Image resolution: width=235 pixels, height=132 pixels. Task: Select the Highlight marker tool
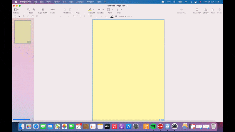click(90, 10)
